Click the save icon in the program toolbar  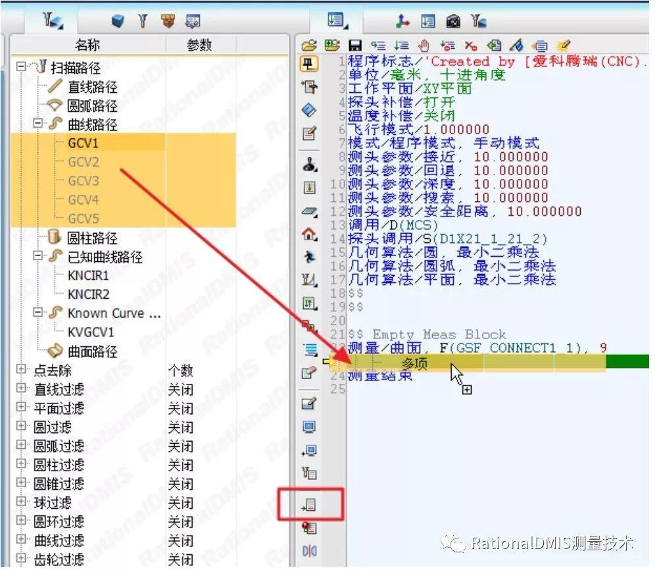tap(355, 46)
